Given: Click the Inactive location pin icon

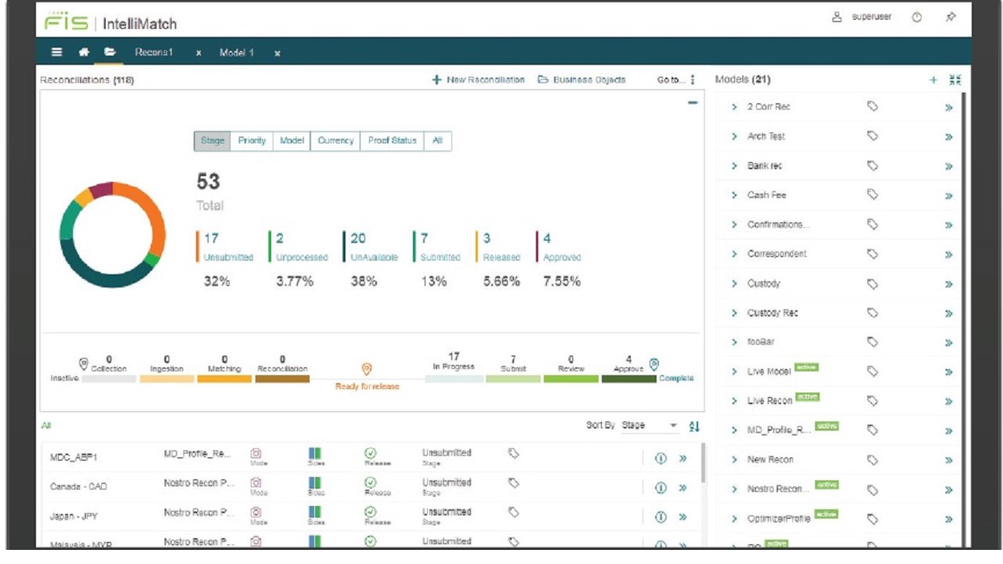Looking at the screenshot, I should (x=84, y=364).
